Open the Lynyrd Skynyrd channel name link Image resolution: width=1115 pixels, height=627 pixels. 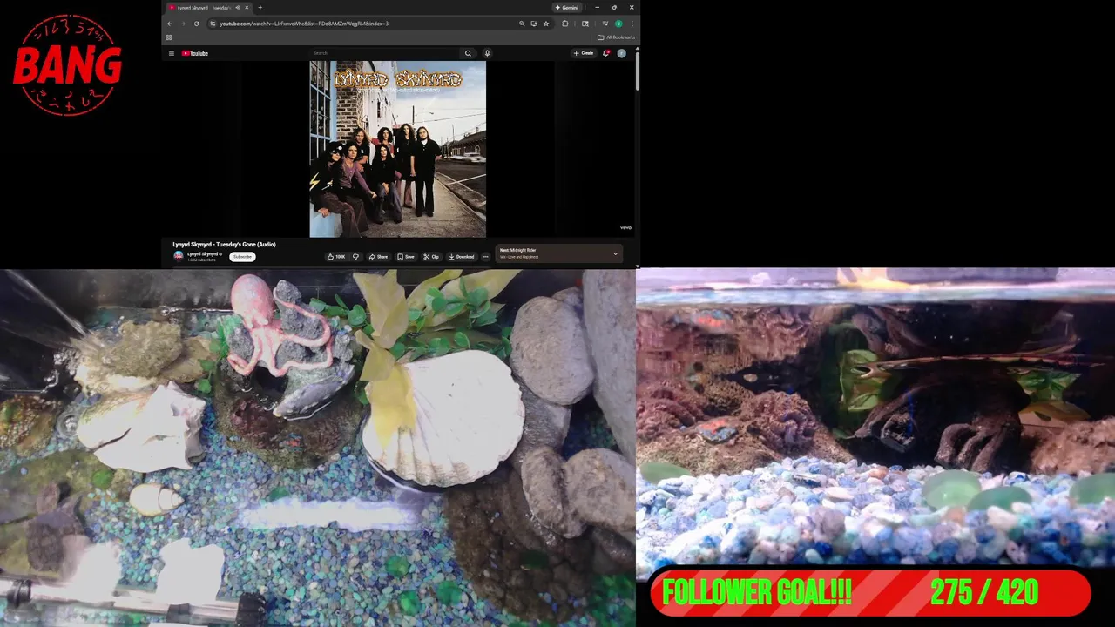pyautogui.click(x=204, y=253)
